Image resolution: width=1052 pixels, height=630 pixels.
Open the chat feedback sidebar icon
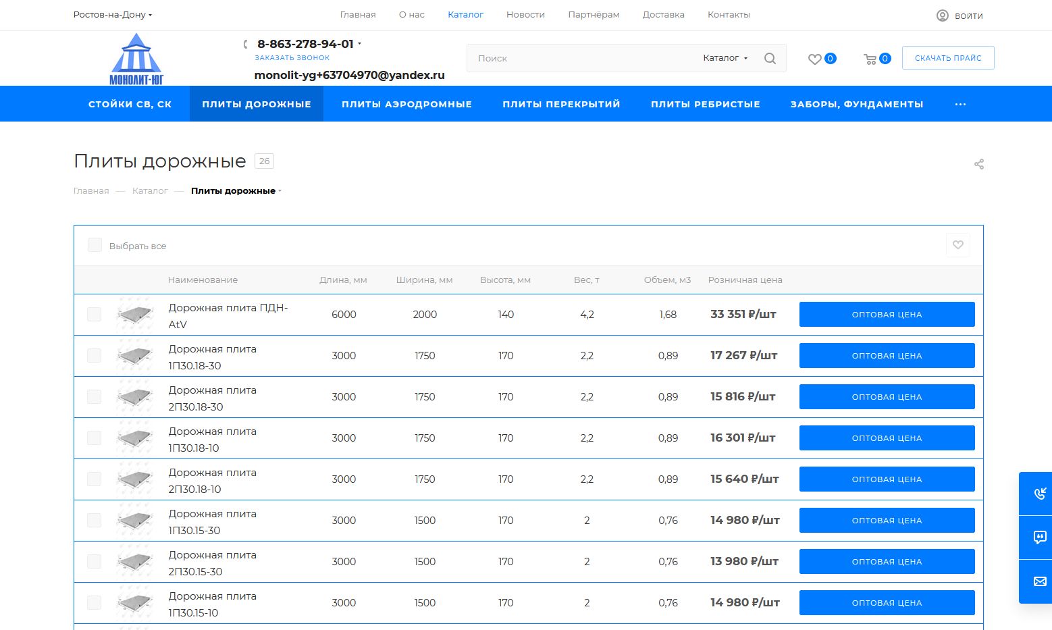click(x=1039, y=537)
